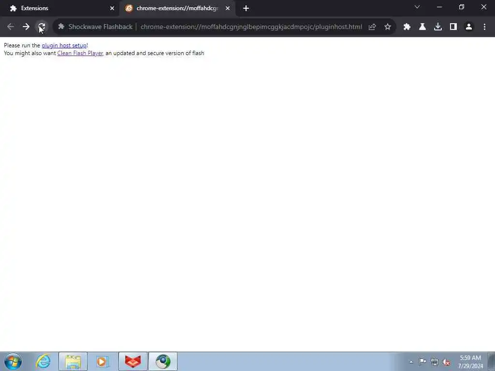Go forward to next page

click(26, 27)
